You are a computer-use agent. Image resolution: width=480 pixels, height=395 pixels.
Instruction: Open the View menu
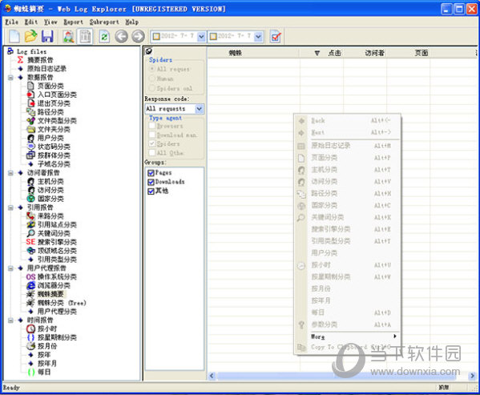(x=50, y=22)
